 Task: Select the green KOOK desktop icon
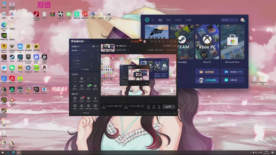(36, 68)
